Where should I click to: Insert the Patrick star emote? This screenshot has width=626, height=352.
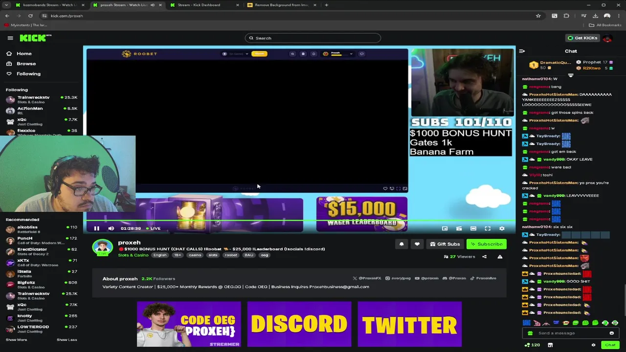click(x=537, y=323)
